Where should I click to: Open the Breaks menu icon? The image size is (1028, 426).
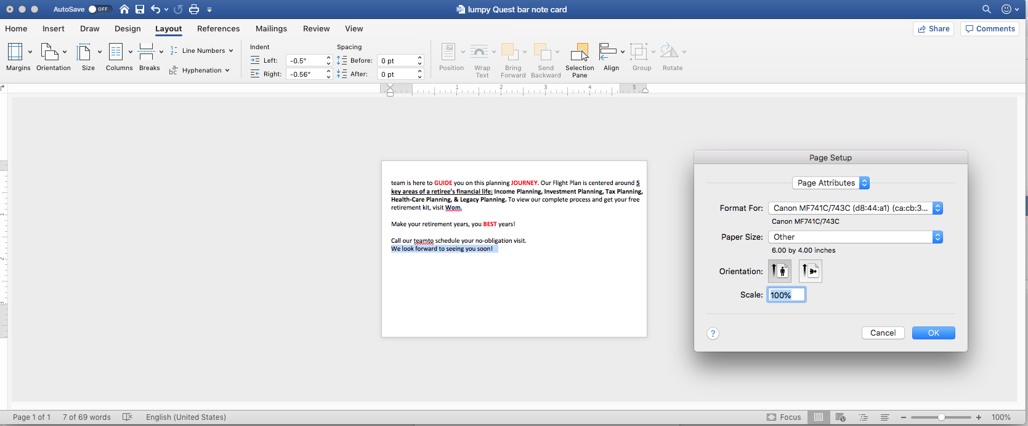point(147,52)
